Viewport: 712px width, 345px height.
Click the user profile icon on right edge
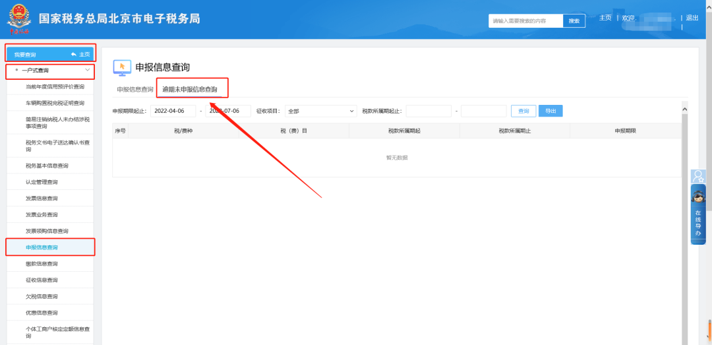(x=698, y=176)
